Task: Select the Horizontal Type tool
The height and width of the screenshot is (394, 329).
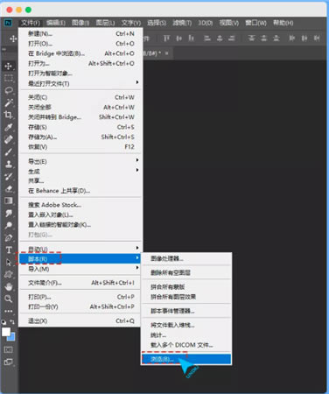Action: click(x=9, y=250)
